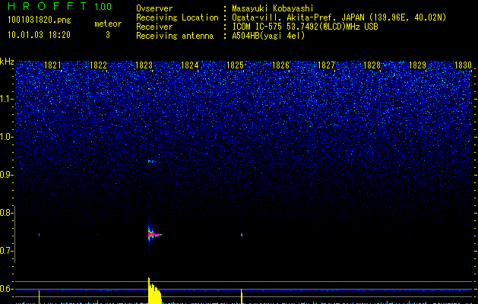This screenshot has height=304, width=478.
Task: Click the faint echo just before 1821
Action: (39, 235)
